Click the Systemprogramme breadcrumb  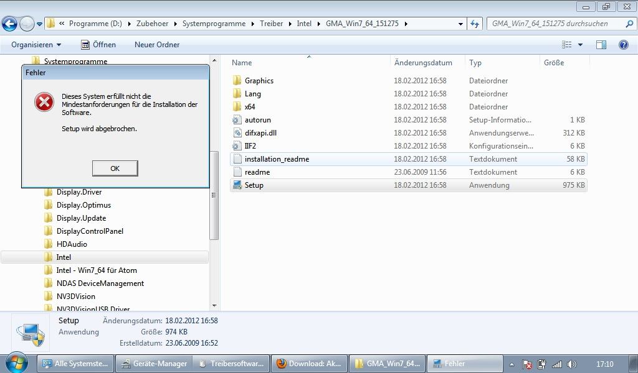tap(214, 24)
